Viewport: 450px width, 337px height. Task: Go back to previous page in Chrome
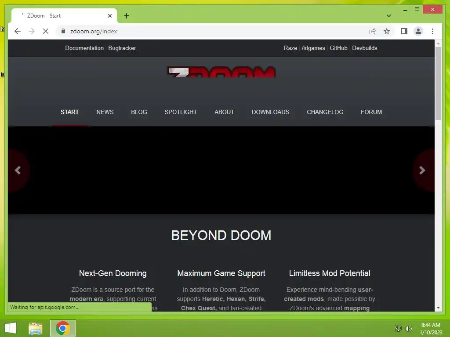tap(18, 31)
